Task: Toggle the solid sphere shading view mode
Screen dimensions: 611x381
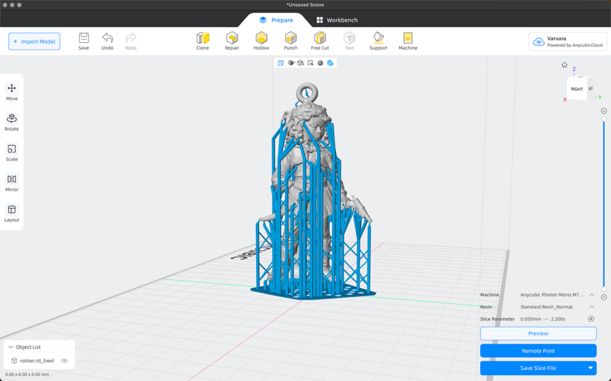Action: pos(320,63)
